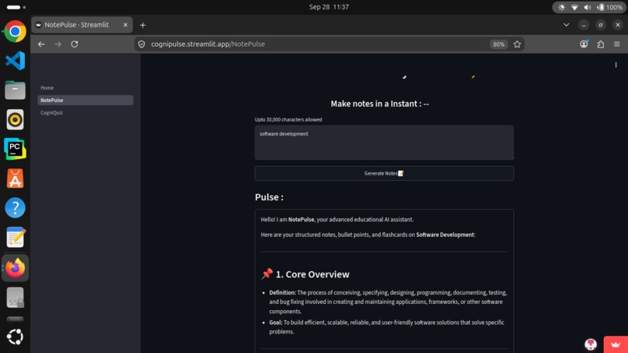Image resolution: width=628 pixels, height=353 pixels.
Task: Click the Pulse : heading
Action: 269,197
